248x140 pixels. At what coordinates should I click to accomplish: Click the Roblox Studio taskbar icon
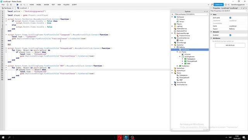click(126, 137)
